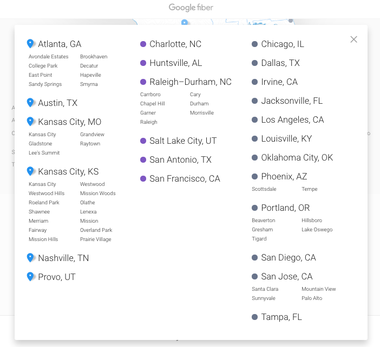Click the gray dot beside Oklahoma City, OK
The width and height of the screenshot is (380, 347).
pos(255,157)
